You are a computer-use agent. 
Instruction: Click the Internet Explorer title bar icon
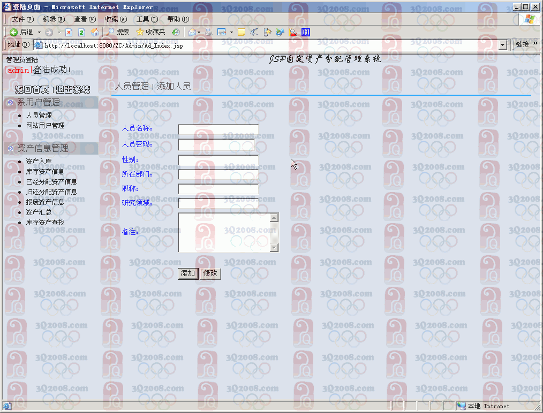point(7,7)
